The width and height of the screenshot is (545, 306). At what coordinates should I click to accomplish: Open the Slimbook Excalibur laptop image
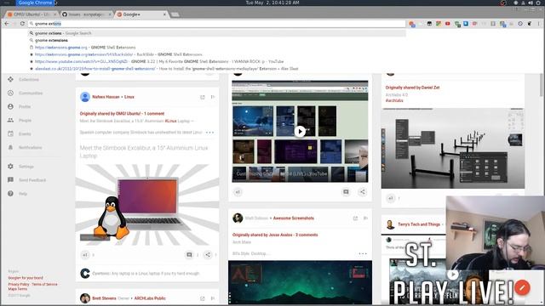point(147,205)
